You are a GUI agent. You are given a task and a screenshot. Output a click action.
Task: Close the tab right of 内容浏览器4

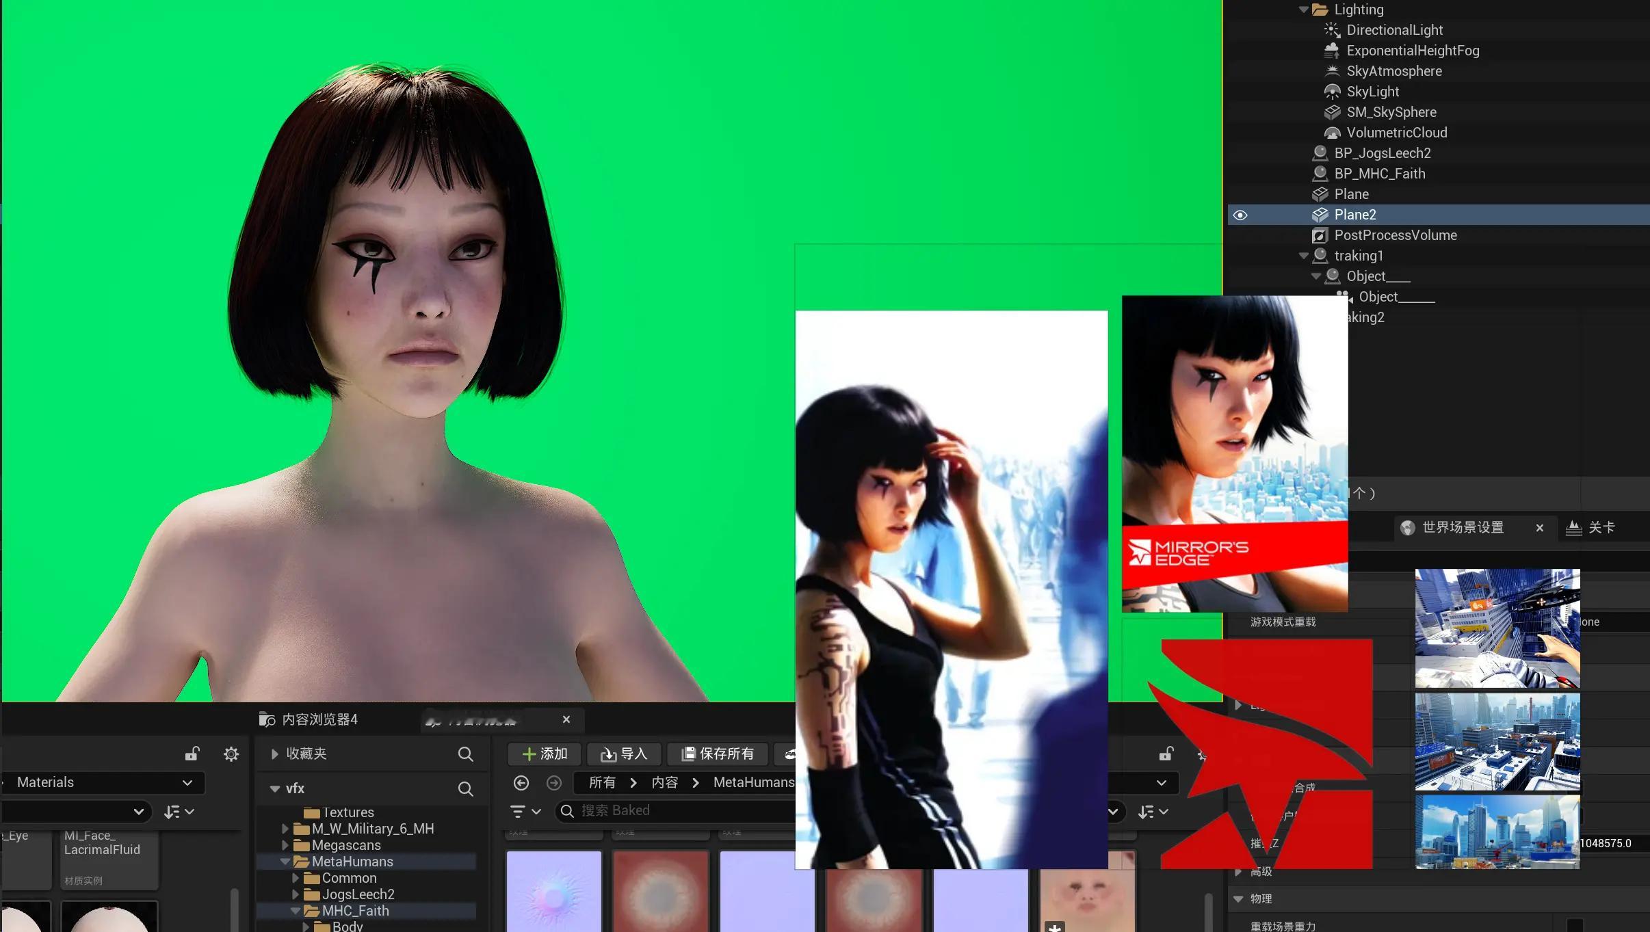[566, 719]
